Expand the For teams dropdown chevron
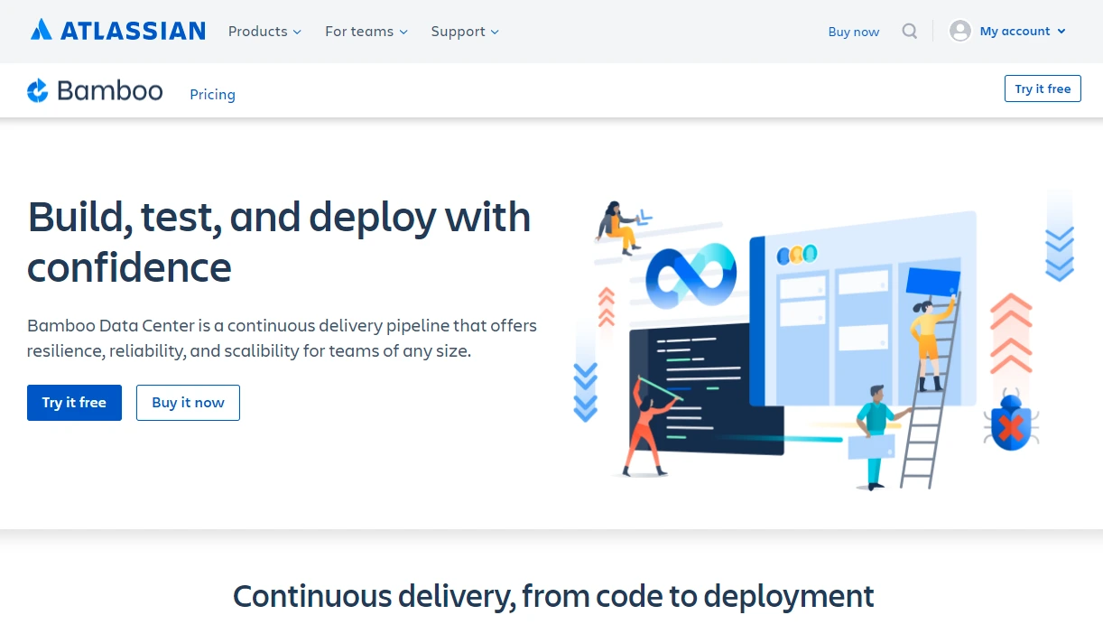The width and height of the screenshot is (1103, 643). pyautogui.click(x=403, y=32)
